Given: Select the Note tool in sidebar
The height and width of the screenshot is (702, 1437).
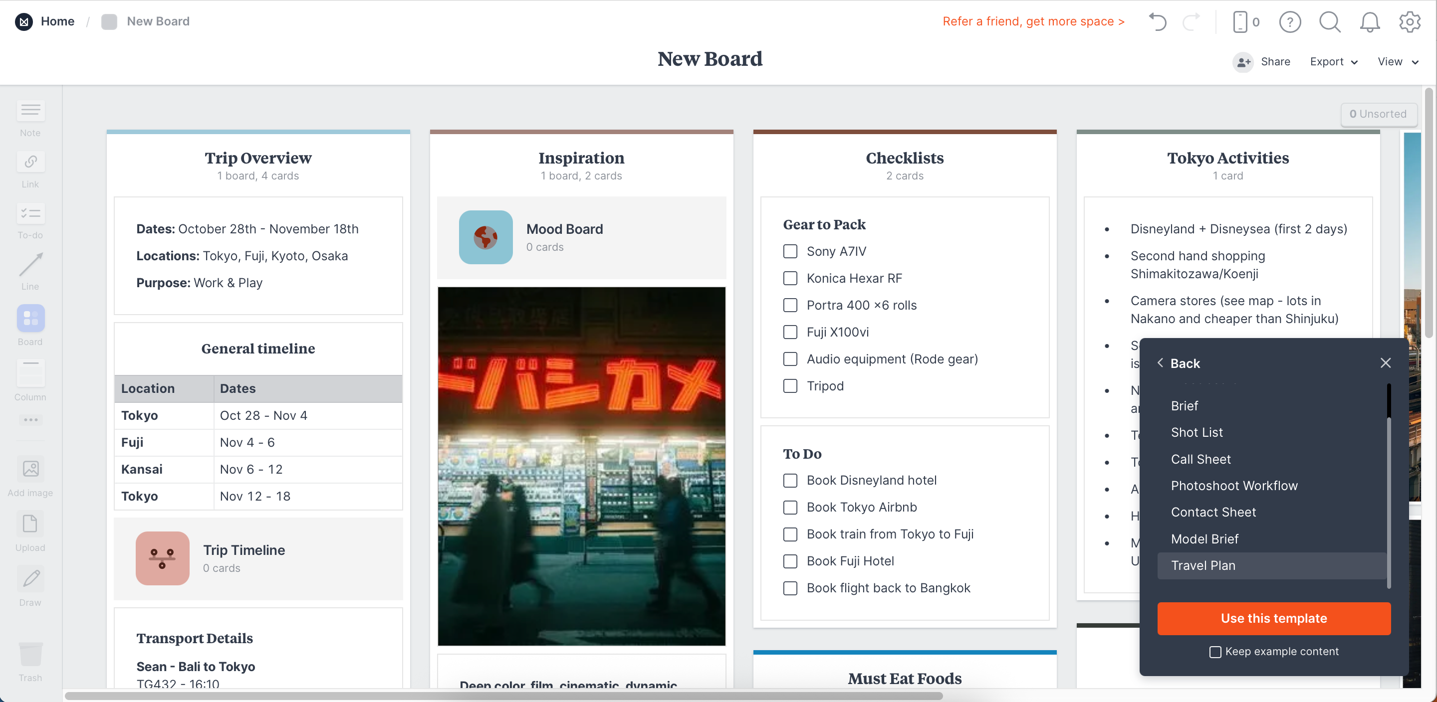Looking at the screenshot, I should tap(30, 110).
